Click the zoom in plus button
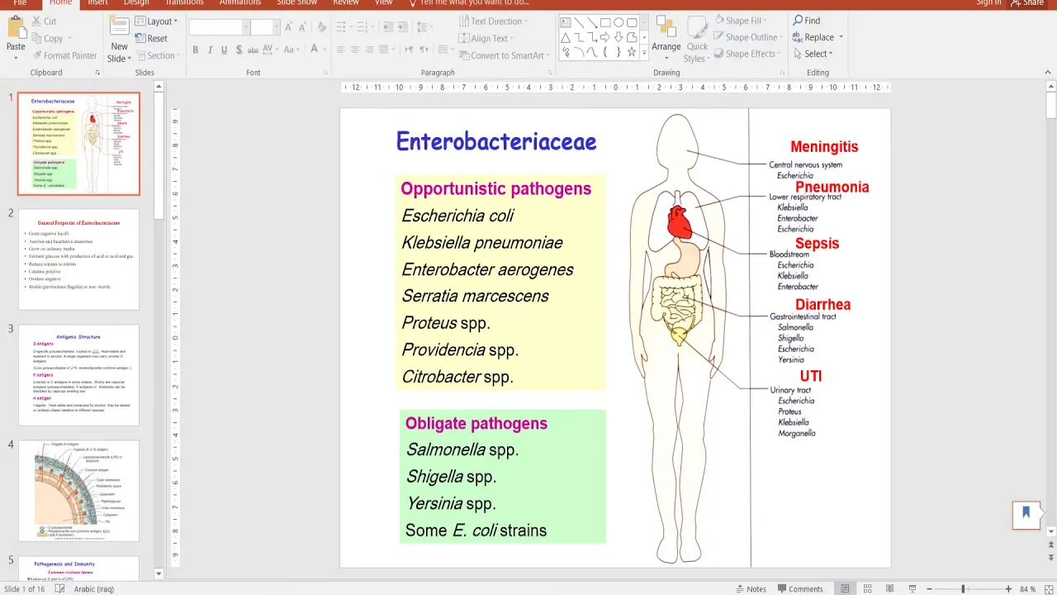 tap(1008, 588)
